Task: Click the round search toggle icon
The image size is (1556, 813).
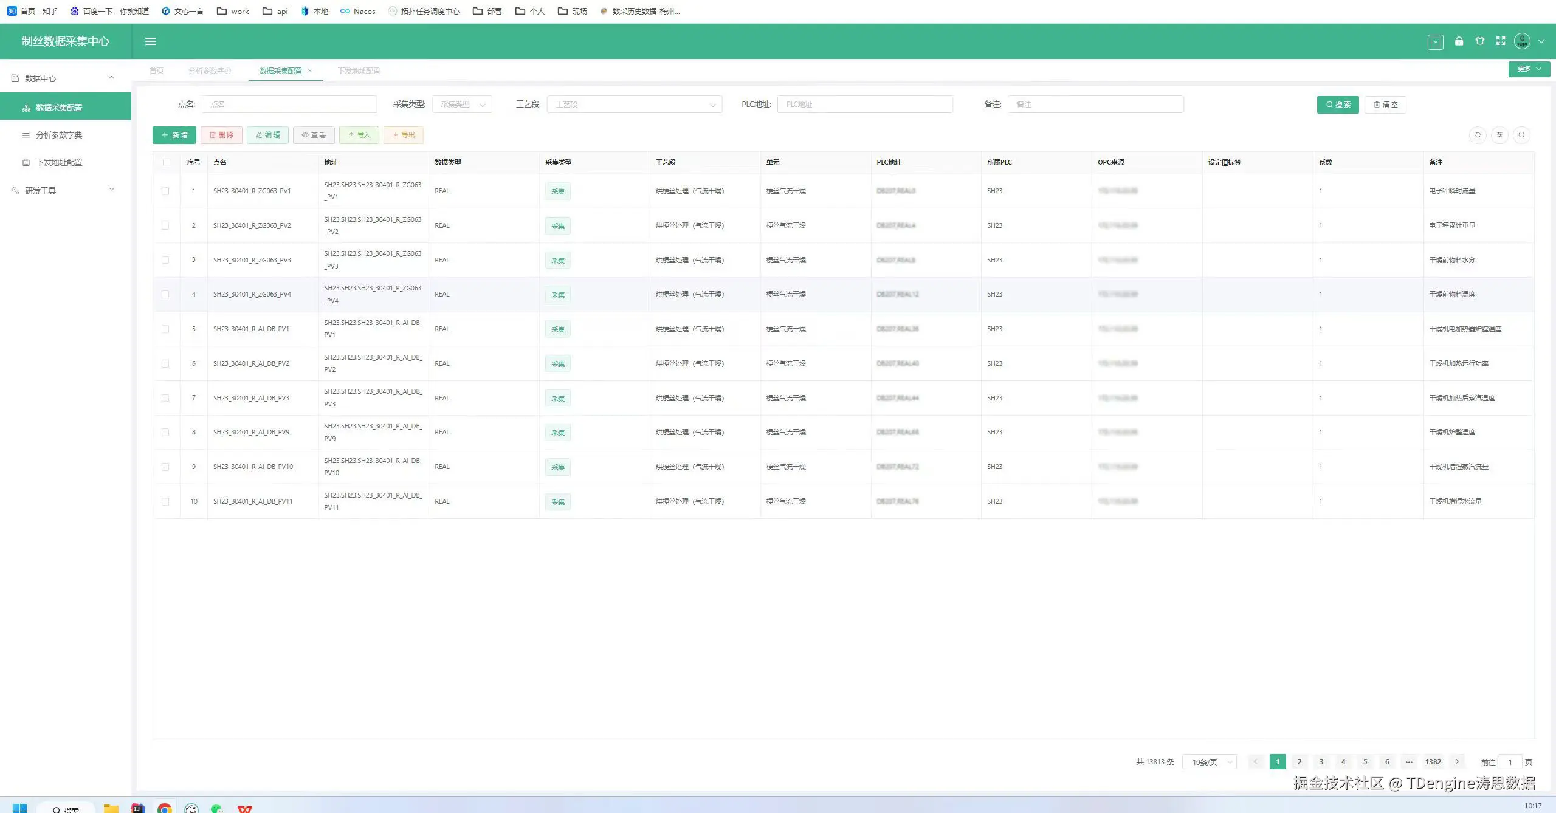Action: click(x=1521, y=135)
